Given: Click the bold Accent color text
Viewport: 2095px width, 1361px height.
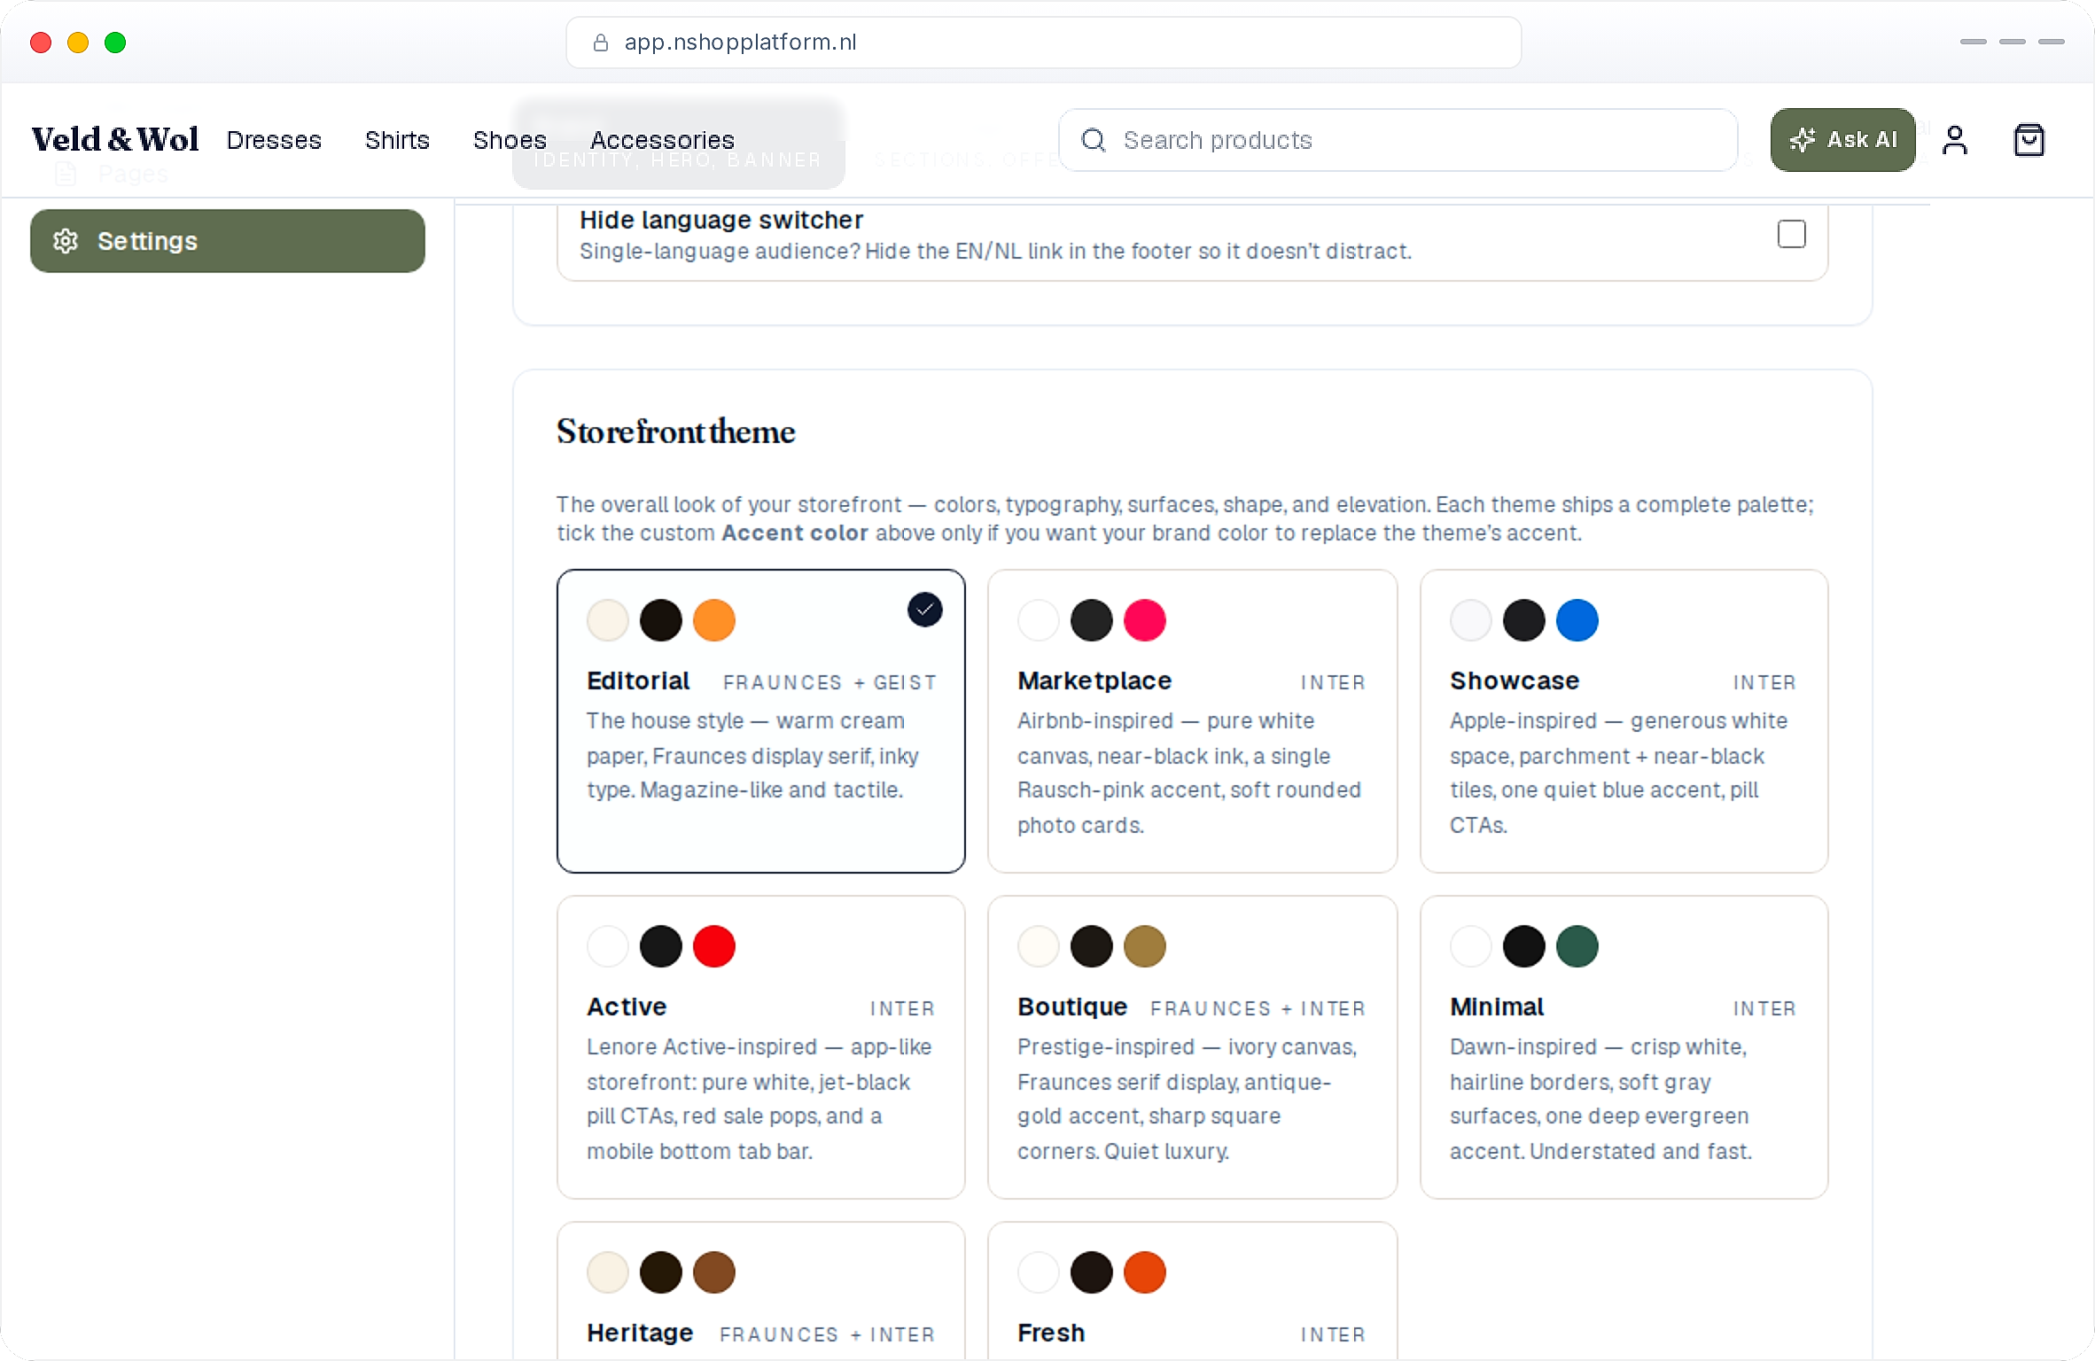Looking at the screenshot, I should click(x=795, y=533).
